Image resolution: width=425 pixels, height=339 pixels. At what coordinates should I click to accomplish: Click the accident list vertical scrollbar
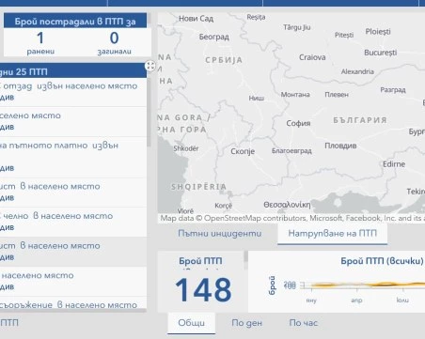coord(149,113)
